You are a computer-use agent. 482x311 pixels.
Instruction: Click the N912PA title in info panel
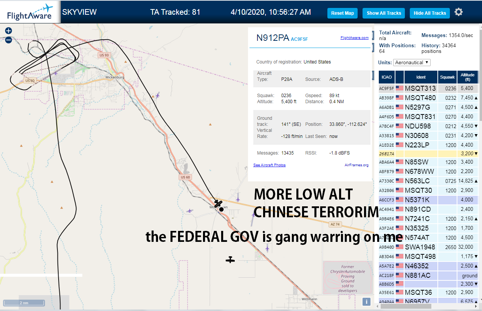[x=273, y=38]
